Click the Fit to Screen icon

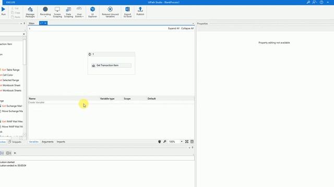pyautogui.click(x=187, y=142)
